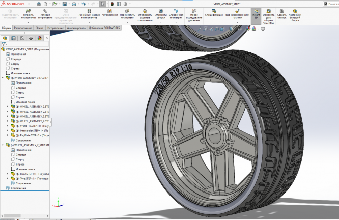Image resolution: width=339 pixels, height=220 pixels.
Task: Expand the Rim2.STEP component node
Action: [8, 174]
